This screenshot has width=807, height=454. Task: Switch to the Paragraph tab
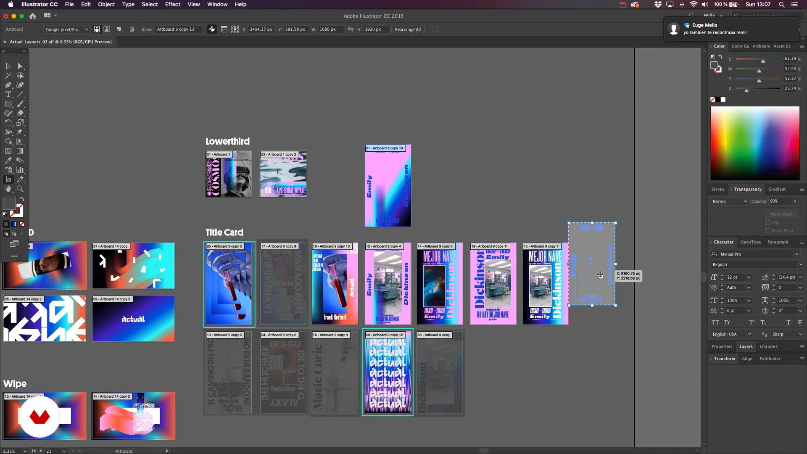[x=778, y=242]
